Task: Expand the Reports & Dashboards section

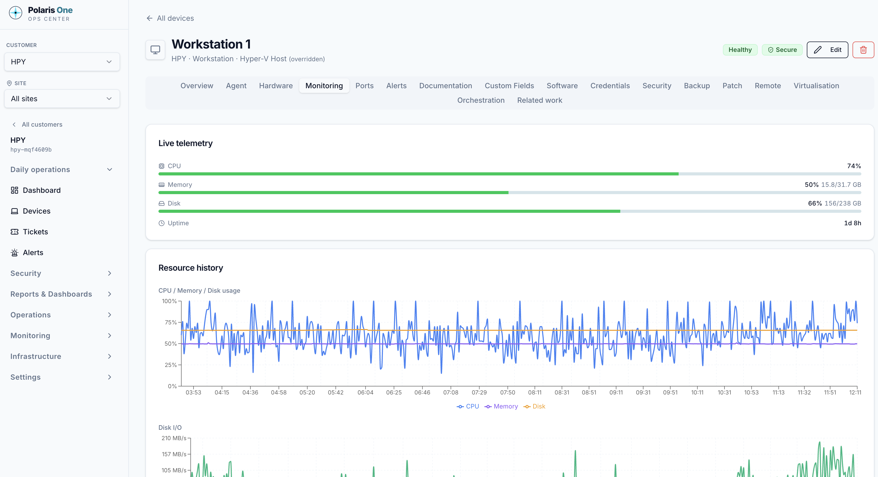Action: pyautogui.click(x=62, y=294)
